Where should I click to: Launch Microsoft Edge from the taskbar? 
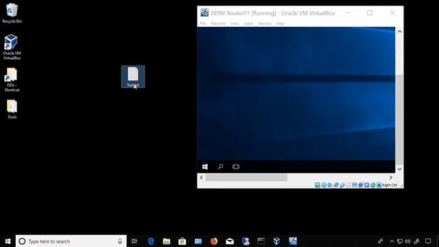[151, 241]
